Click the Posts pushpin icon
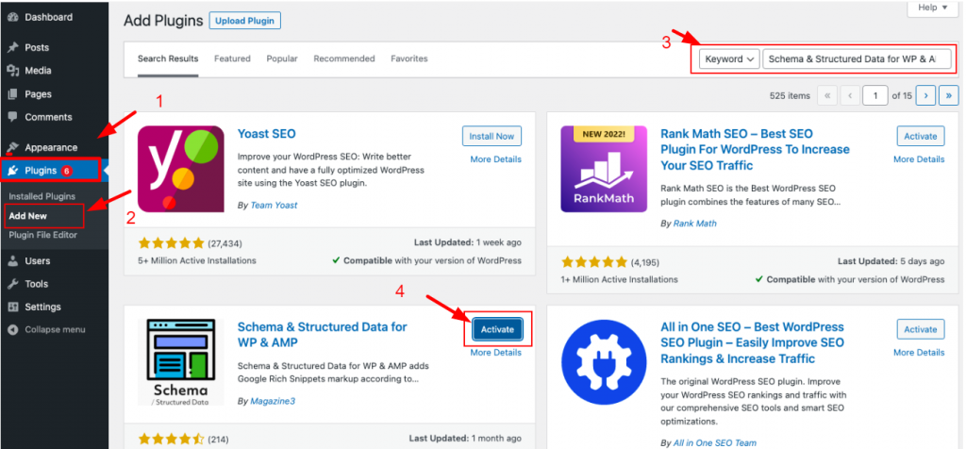Viewport: 966px width, 449px height. click(x=12, y=47)
